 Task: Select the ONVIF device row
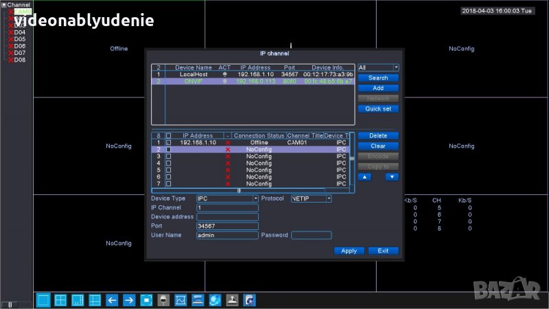click(253, 81)
